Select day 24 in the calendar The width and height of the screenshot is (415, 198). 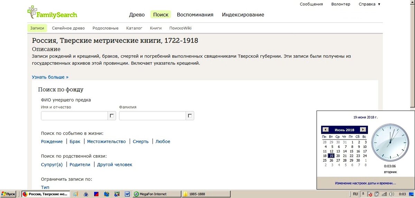click(x=365, y=156)
